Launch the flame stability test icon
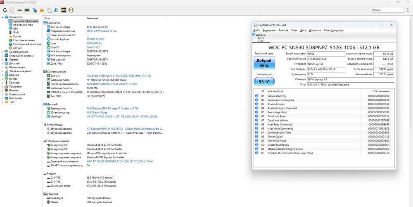 (x=42, y=10)
